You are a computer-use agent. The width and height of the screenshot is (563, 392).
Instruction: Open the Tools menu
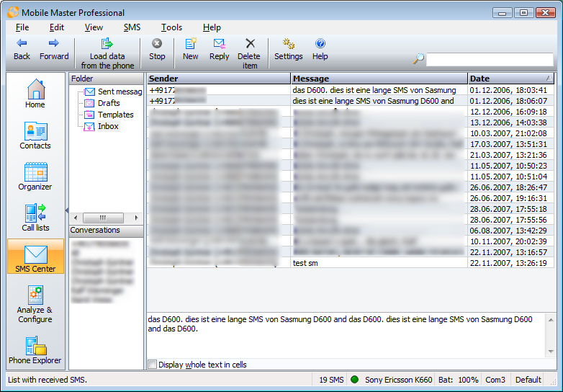[171, 27]
